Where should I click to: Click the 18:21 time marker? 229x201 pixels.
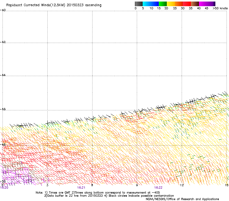pos(81,188)
